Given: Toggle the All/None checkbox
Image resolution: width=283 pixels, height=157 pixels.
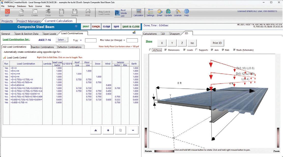Looking at the screenshot, I should 150,50.
